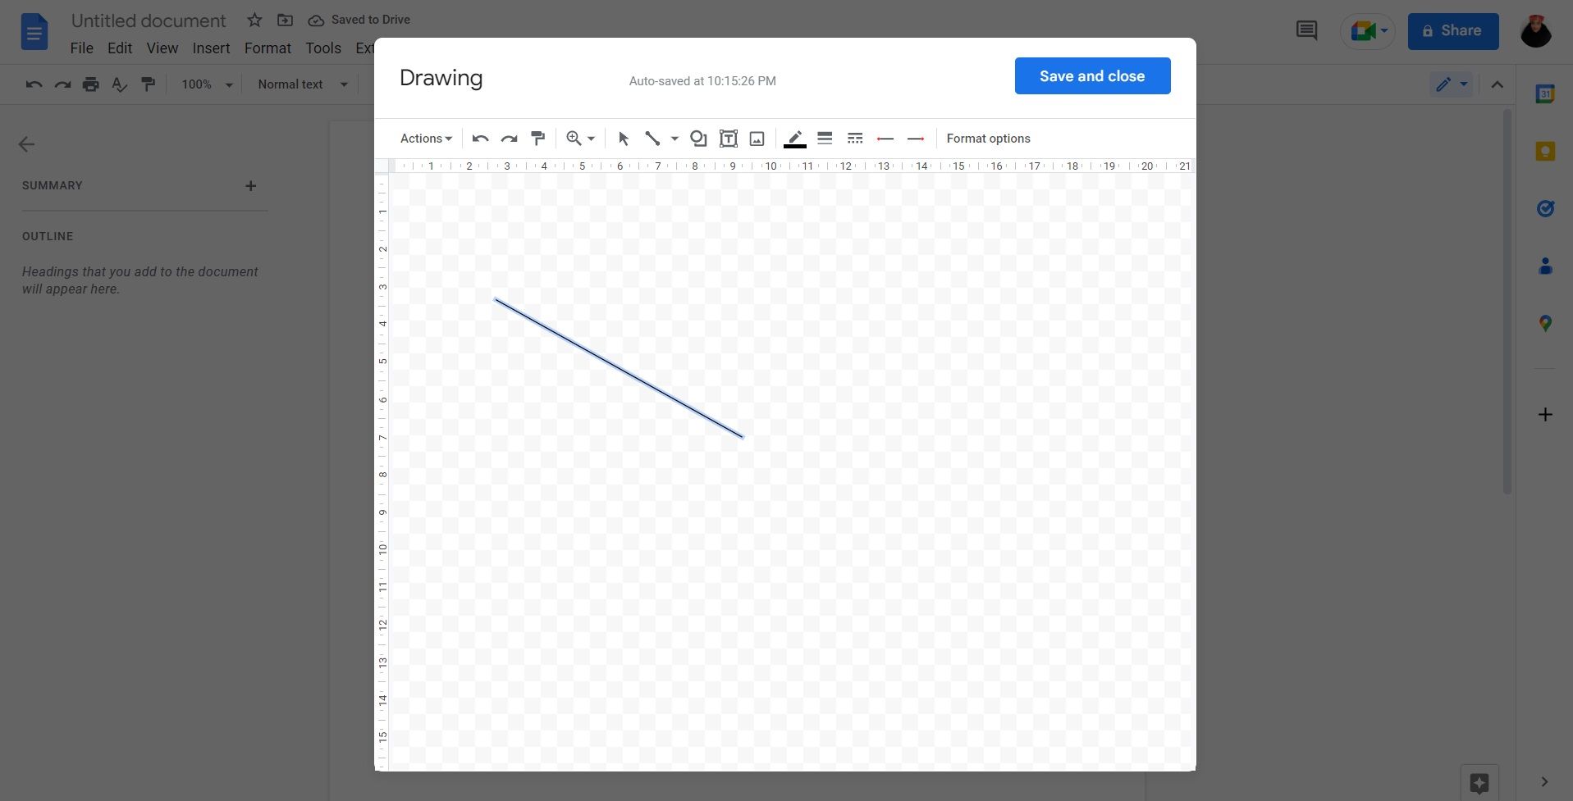Open the Format menu
The height and width of the screenshot is (801, 1573).
267,48
